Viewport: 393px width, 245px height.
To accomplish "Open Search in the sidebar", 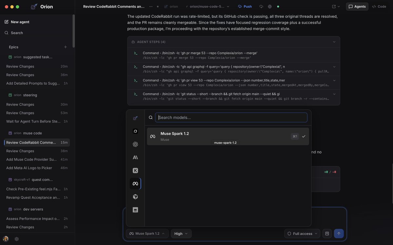I will coord(14,33).
